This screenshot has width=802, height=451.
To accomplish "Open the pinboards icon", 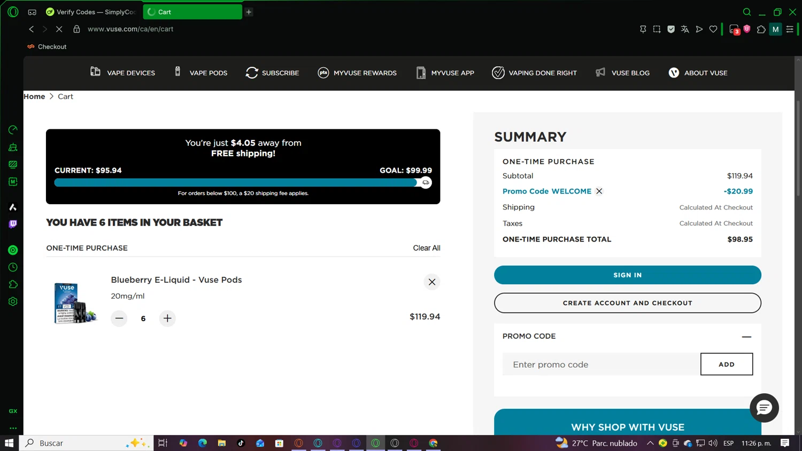I will tap(643, 29).
